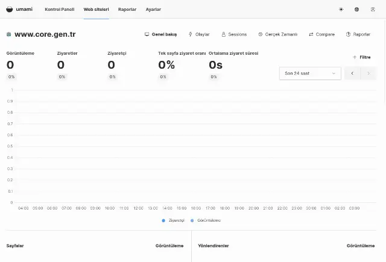This screenshot has height=262, width=386.
Task: Switch to Olaylar tab
Action: (199, 34)
